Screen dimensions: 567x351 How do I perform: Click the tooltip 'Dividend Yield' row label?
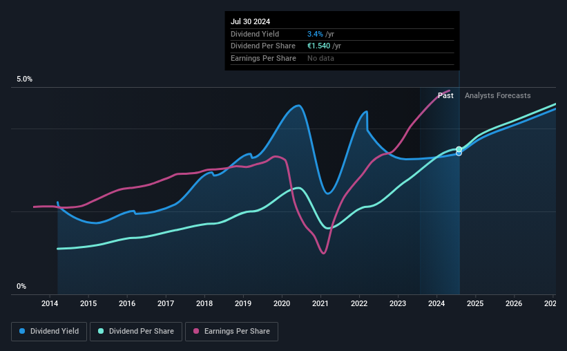(255, 34)
